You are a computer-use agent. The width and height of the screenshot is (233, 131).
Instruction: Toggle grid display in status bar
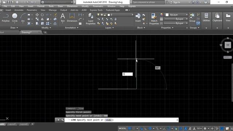pyautogui.click(x=130, y=128)
